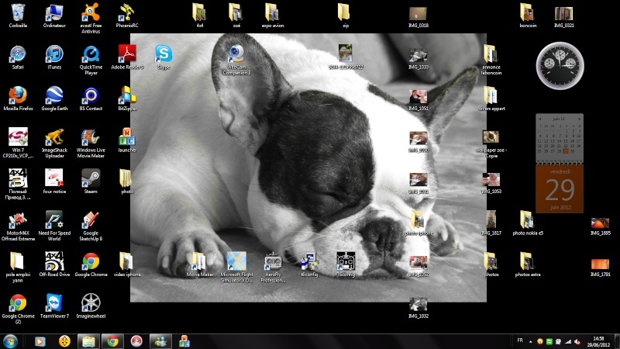Viewport: 620px width, 349px height.
Task: Select the IMG_1032 photo file
Action: pyautogui.click(x=418, y=308)
